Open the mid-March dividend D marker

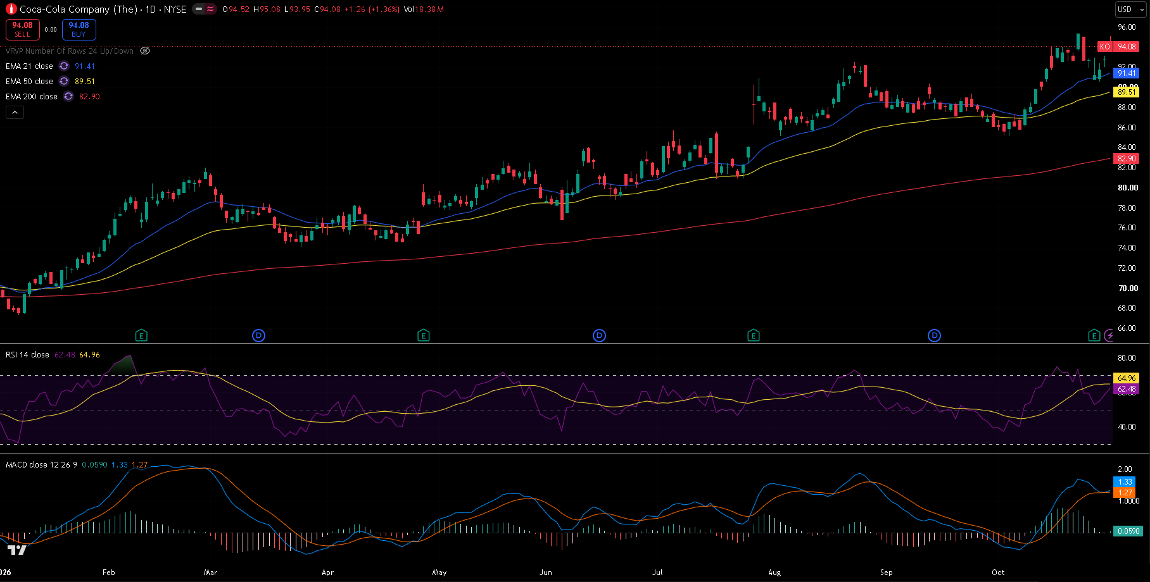point(258,335)
